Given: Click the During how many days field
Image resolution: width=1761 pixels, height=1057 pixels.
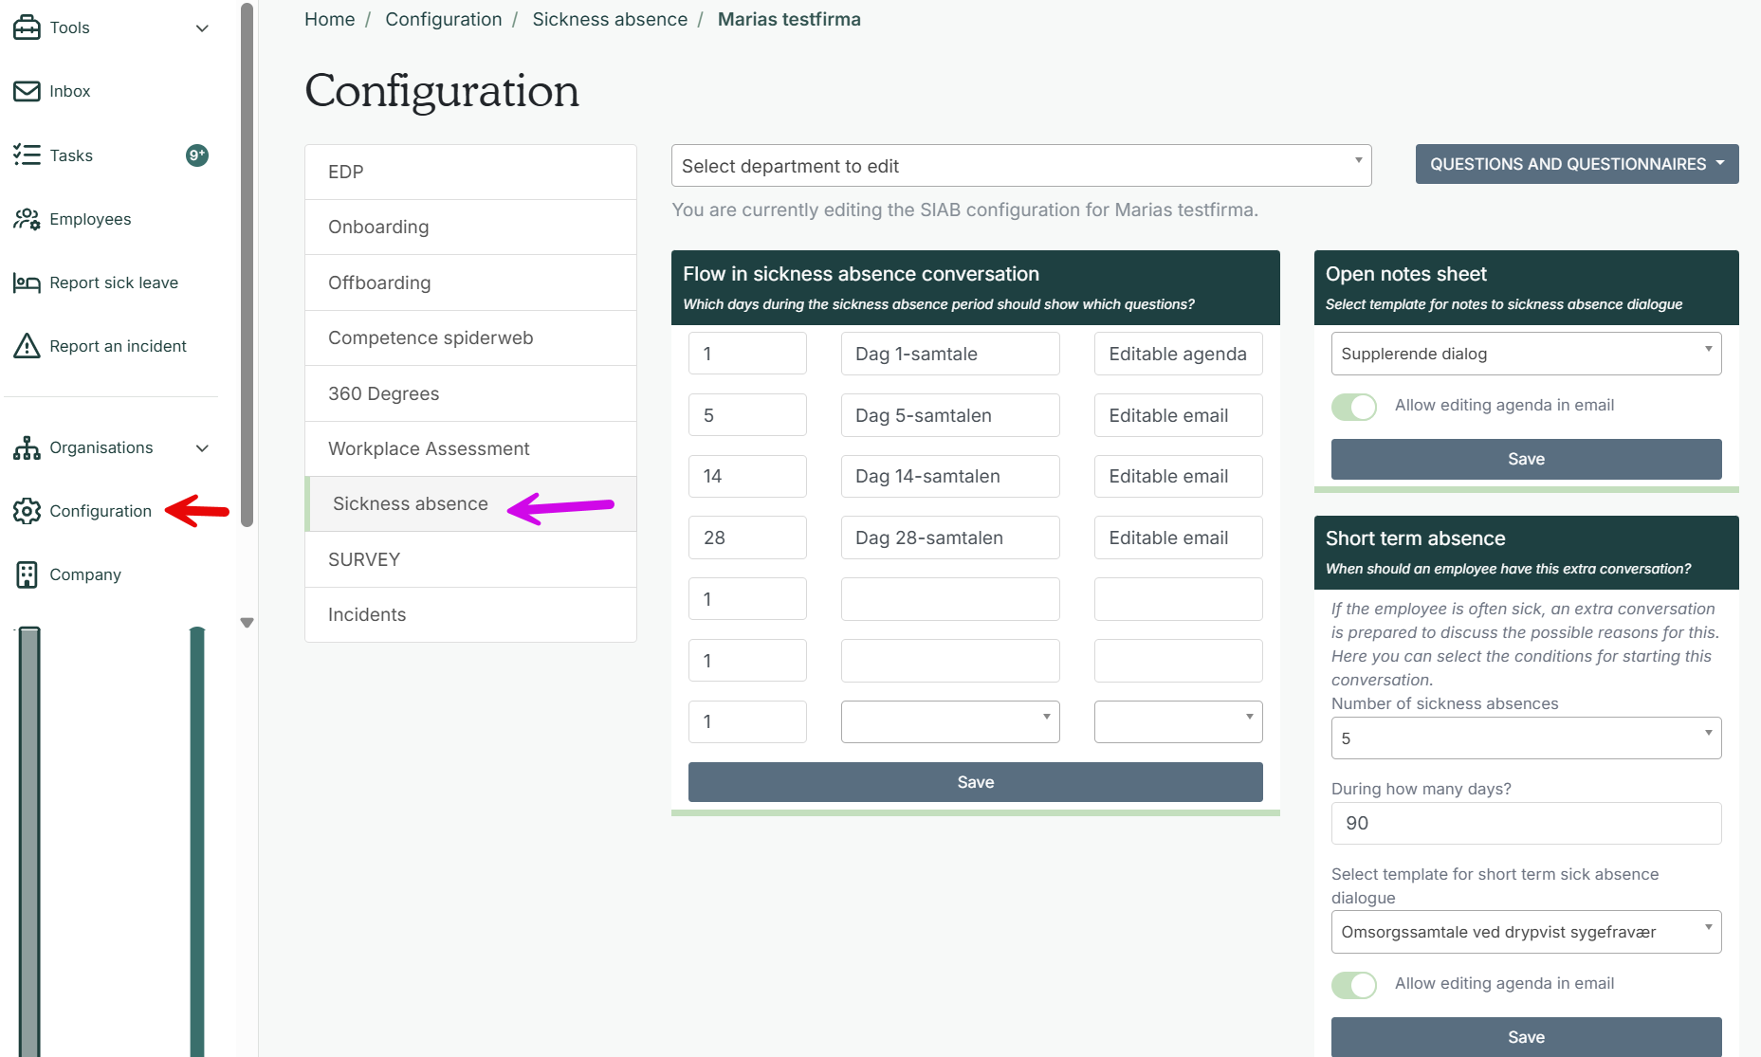Looking at the screenshot, I should pos(1526,824).
